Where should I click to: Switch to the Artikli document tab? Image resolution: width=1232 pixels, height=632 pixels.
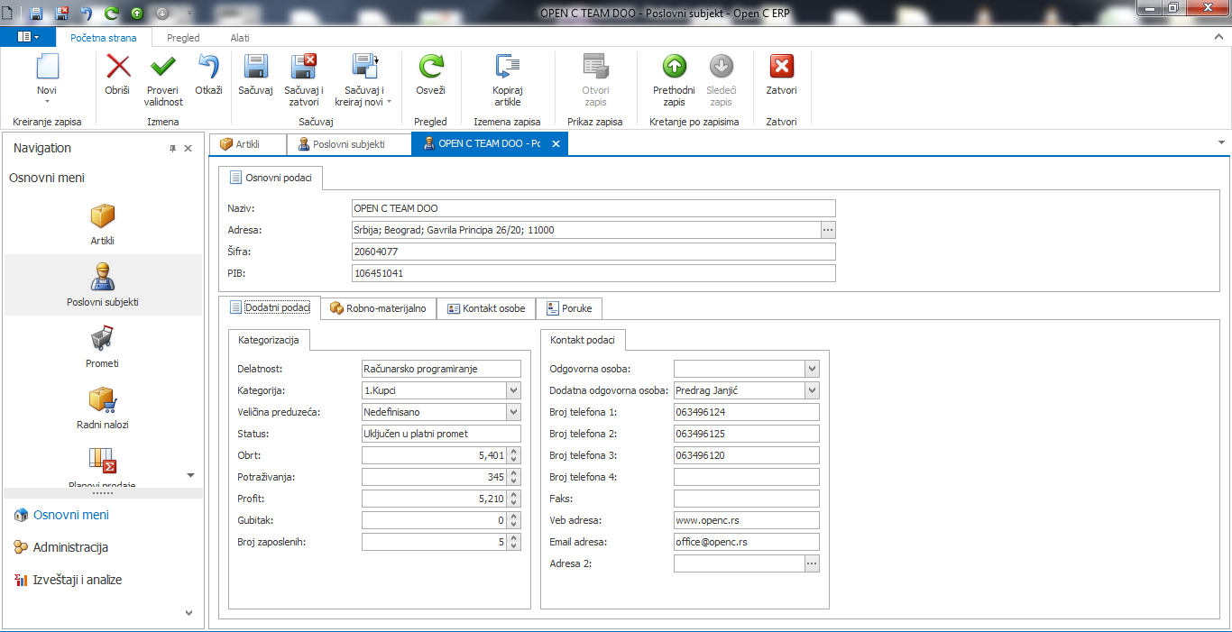pyautogui.click(x=247, y=144)
